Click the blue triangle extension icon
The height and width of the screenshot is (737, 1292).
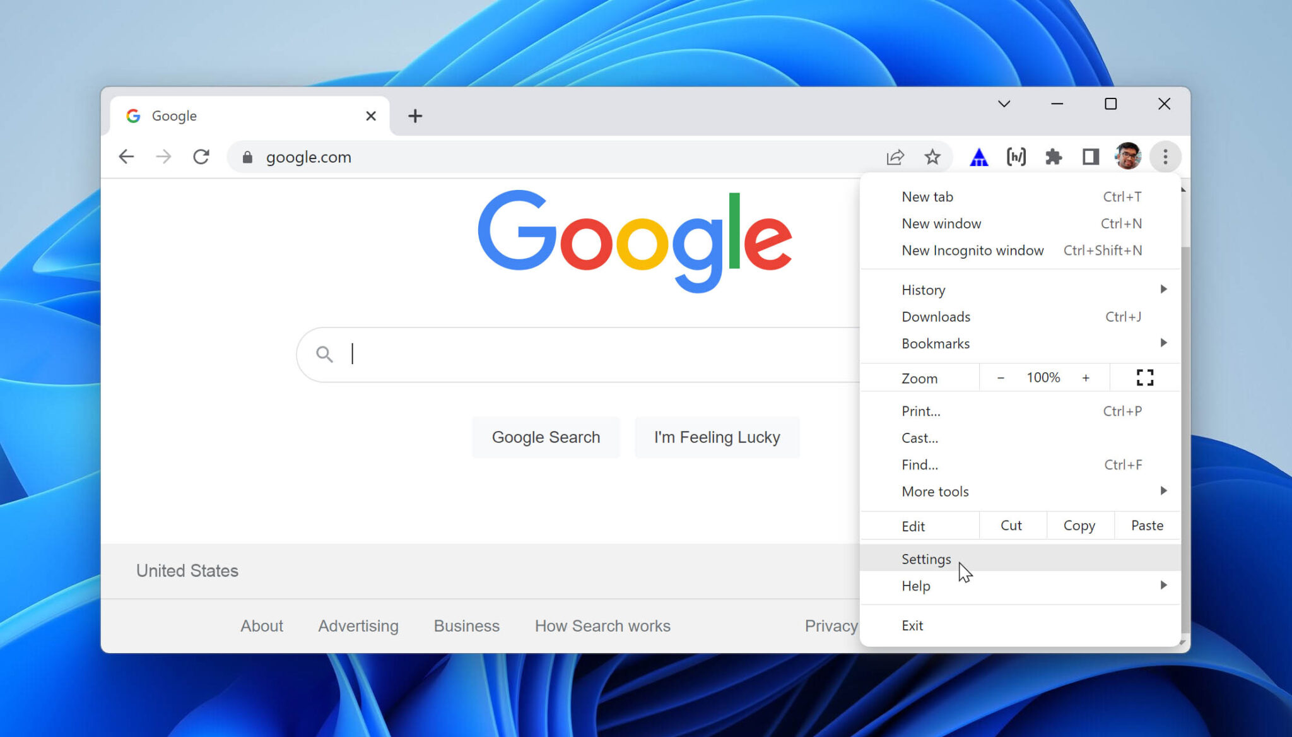coord(978,156)
